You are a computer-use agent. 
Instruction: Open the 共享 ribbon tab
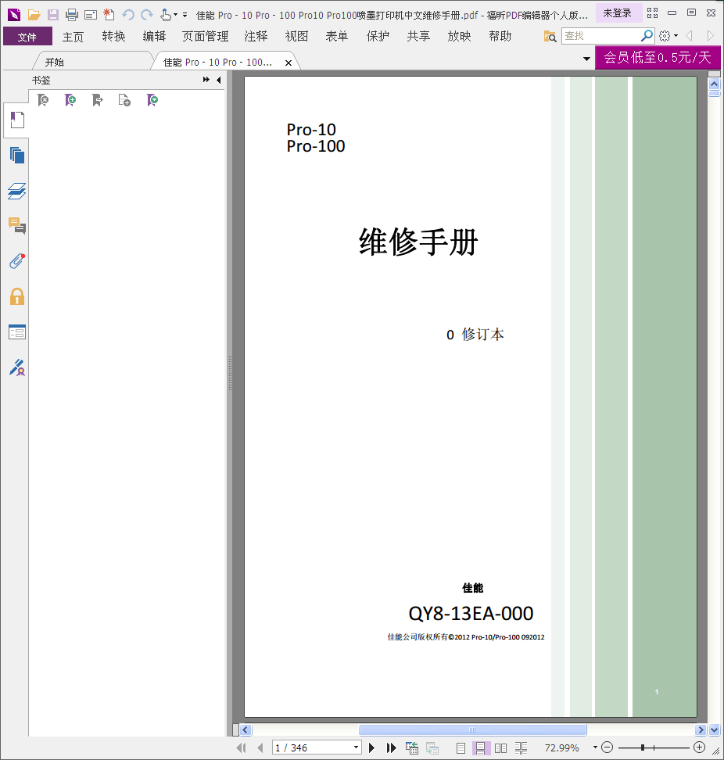(x=418, y=36)
